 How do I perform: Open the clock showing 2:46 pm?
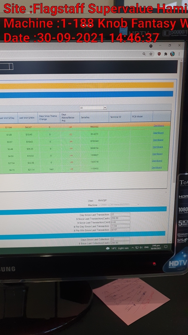coord(156,247)
